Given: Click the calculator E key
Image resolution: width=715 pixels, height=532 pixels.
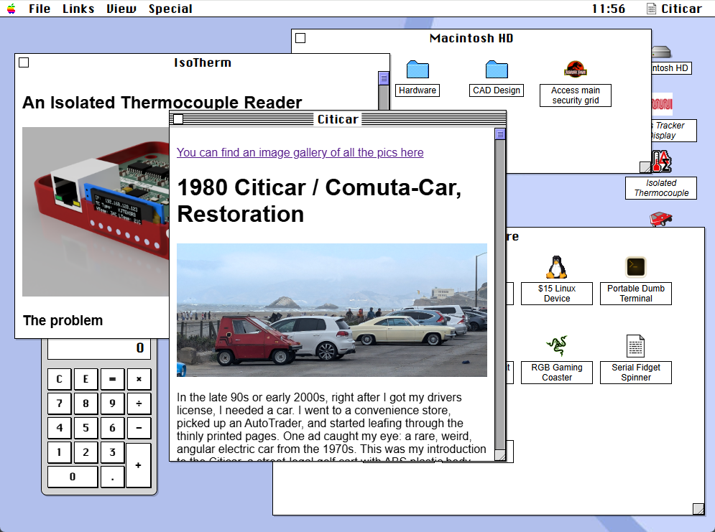Looking at the screenshot, I should pos(86,379).
